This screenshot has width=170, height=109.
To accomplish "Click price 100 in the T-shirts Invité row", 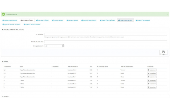I will (x=91, y=84).
